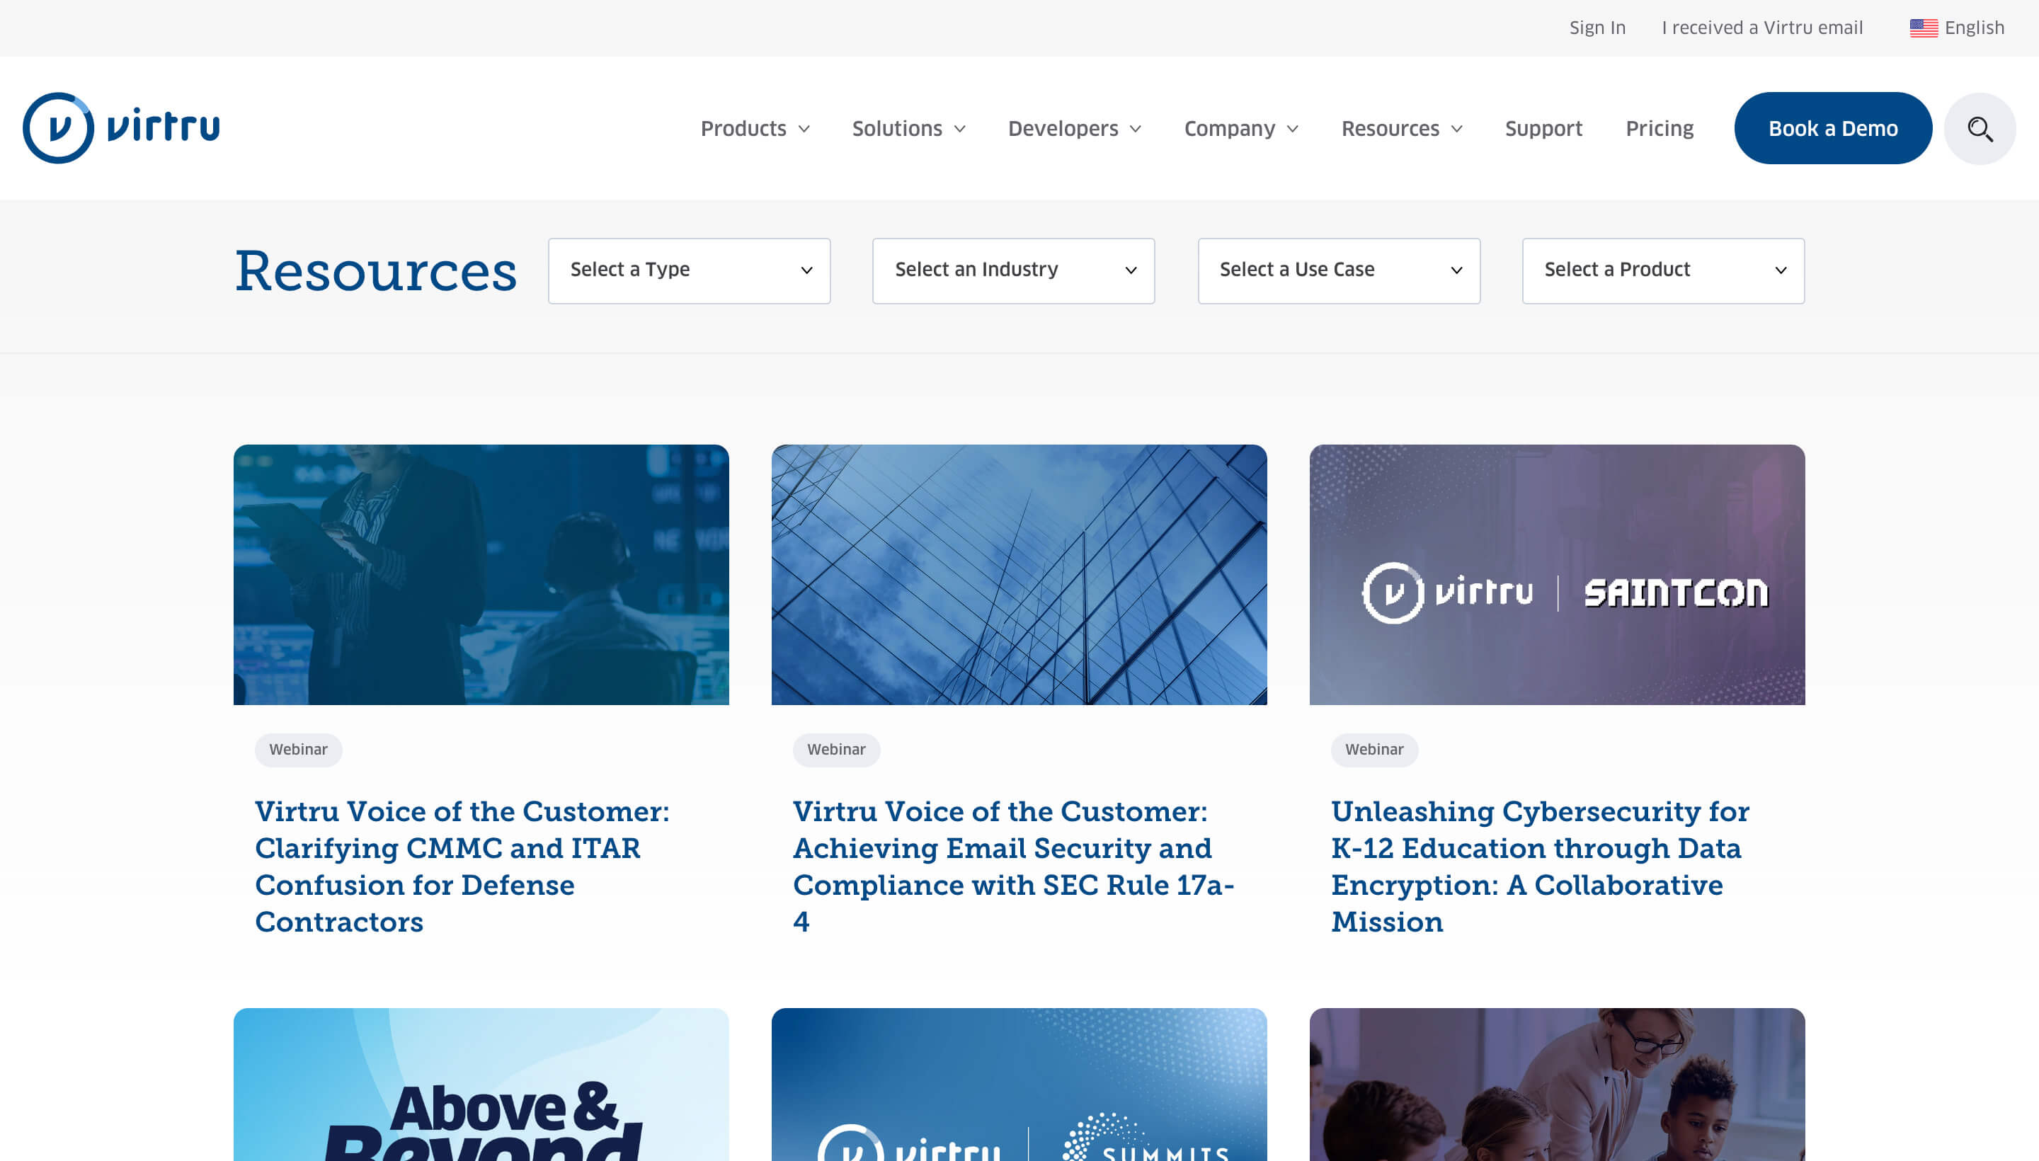Open the Solutions menu
Screen dimensions: 2039x1161
909,128
